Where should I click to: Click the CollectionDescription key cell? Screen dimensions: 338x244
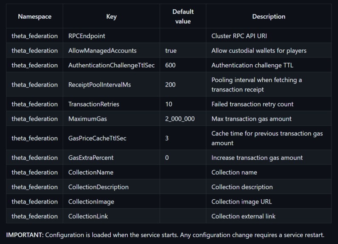coord(98,187)
